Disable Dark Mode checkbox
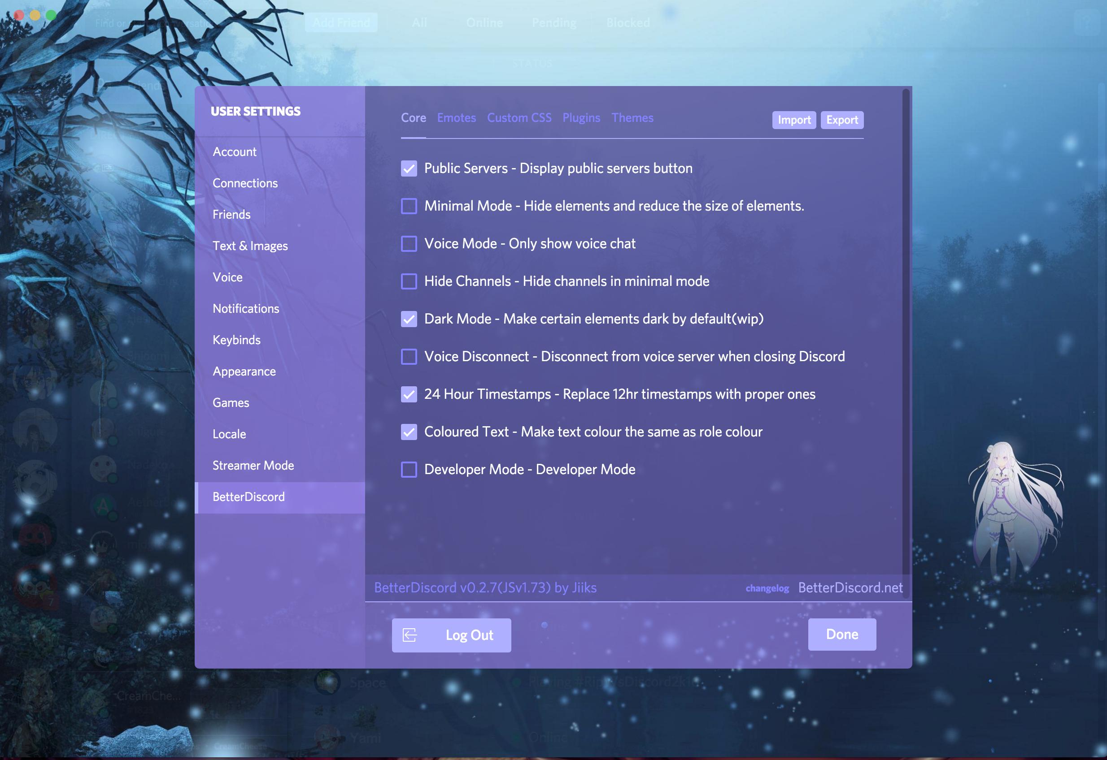This screenshot has width=1107, height=760. [409, 319]
